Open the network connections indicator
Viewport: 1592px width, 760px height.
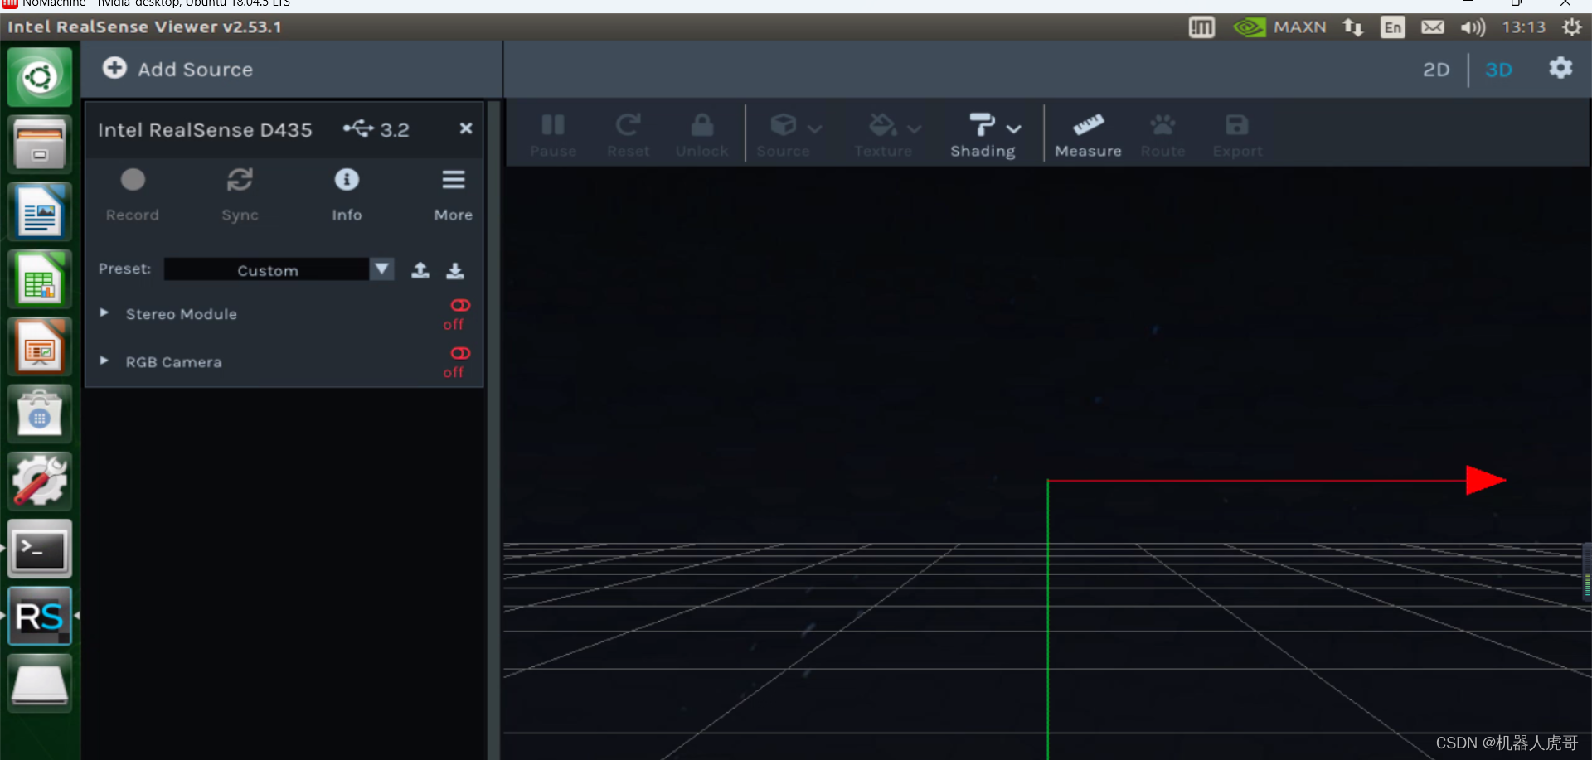click(1353, 27)
